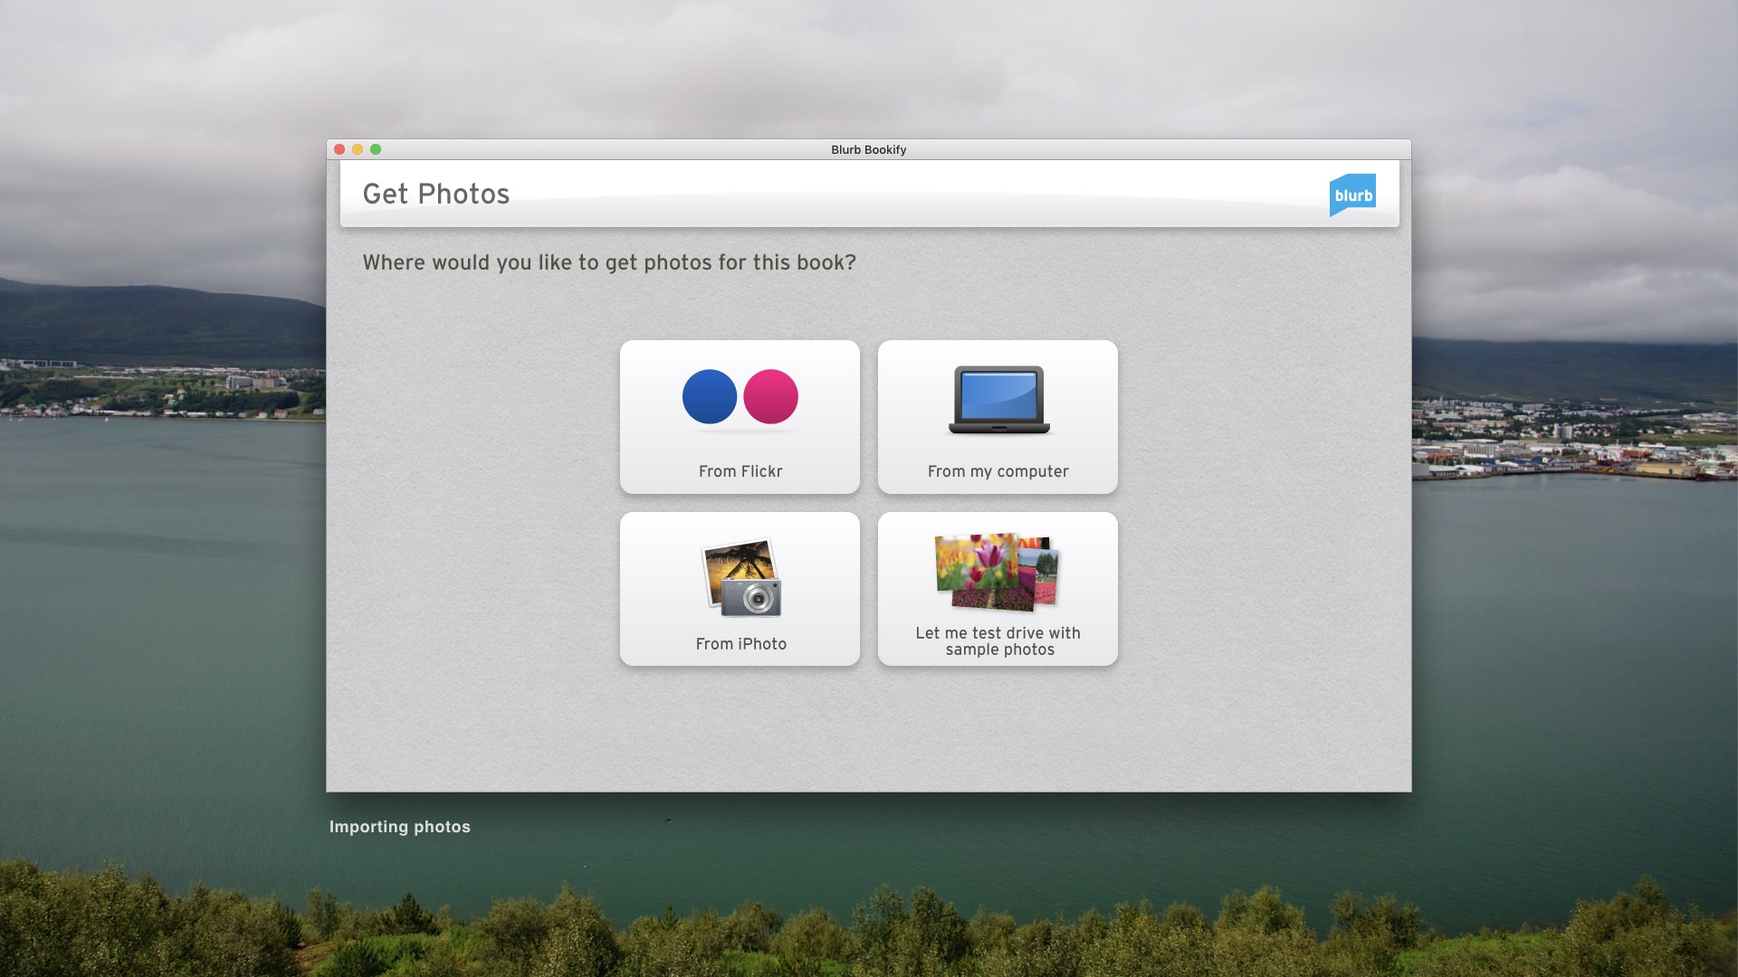Click the "Get Photos" header title
Image resolution: width=1738 pixels, height=977 pixels.
coord(436,194)
